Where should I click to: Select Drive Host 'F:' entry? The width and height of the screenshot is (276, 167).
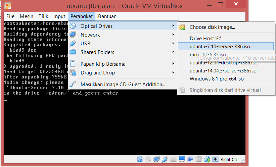226,38
